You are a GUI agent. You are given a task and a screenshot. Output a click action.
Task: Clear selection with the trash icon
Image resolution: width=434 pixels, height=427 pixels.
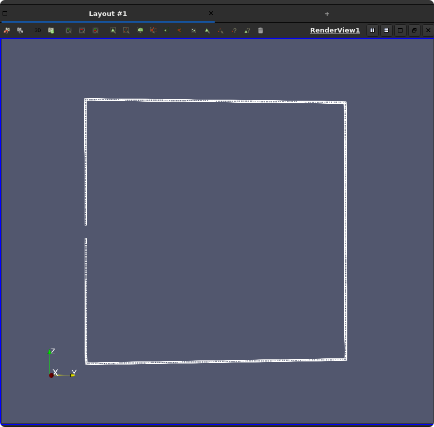pyautogui.click(x=261, y=30)
